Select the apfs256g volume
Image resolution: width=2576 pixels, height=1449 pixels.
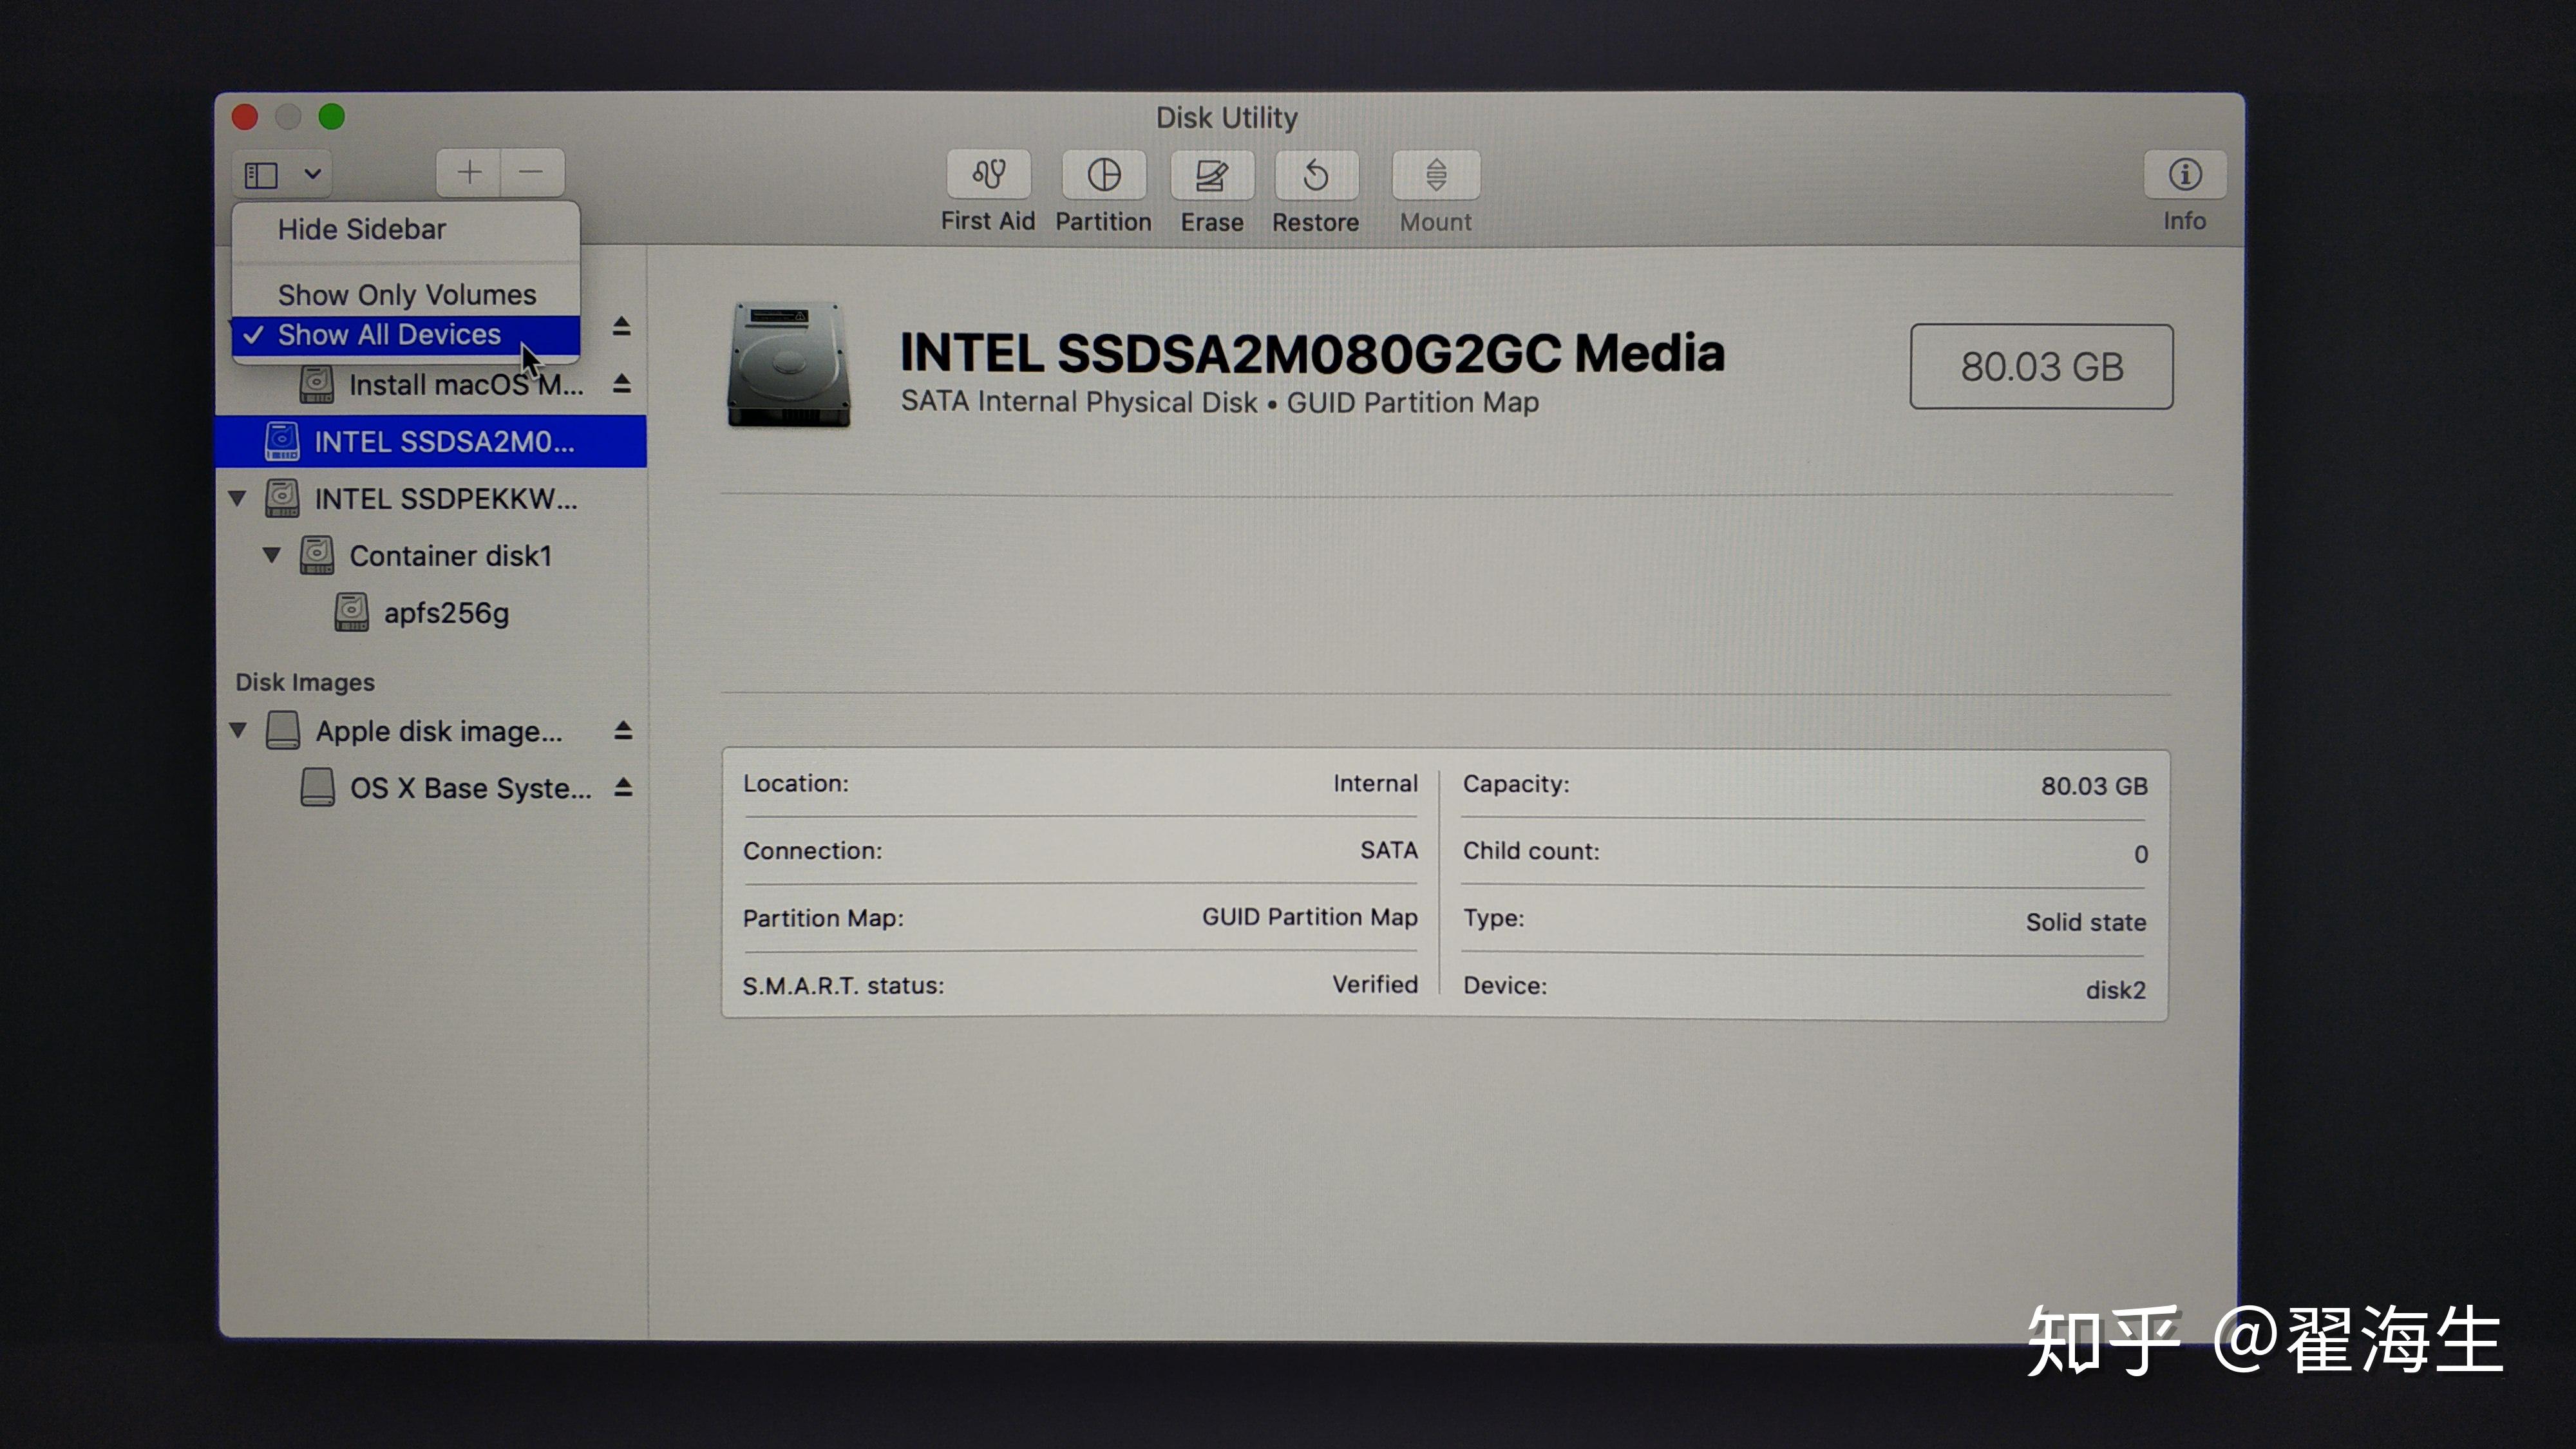(446, 613)
